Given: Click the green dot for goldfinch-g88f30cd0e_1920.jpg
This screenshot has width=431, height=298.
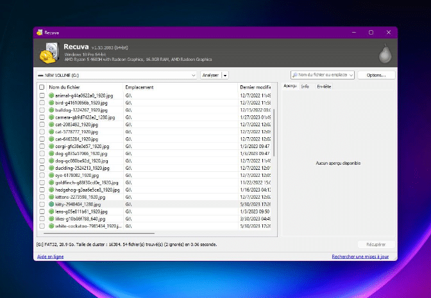Looking at the screenshot, I should (x=51, y=183).
